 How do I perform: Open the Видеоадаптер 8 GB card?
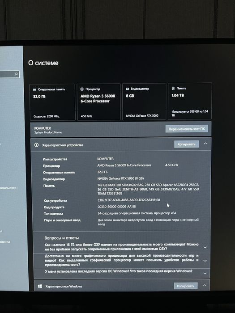[144, 102]
